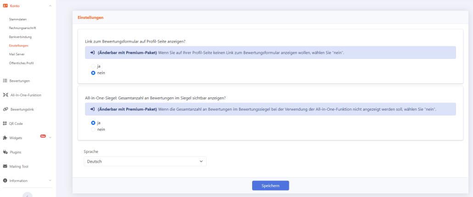Screen dimensions: 473x197
Task: Expand the Information menu chevron
Action: [x=50, y=180]
